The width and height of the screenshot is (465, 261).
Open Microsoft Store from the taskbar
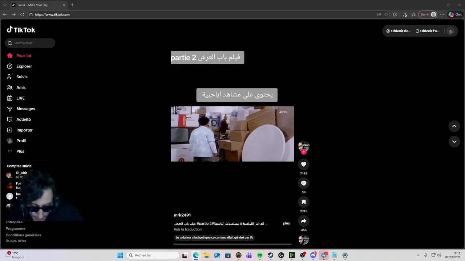(x=228, y=255)
